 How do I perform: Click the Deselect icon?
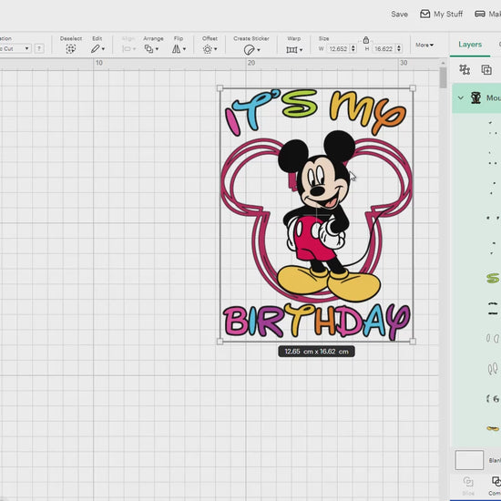[x=71, y=49]
